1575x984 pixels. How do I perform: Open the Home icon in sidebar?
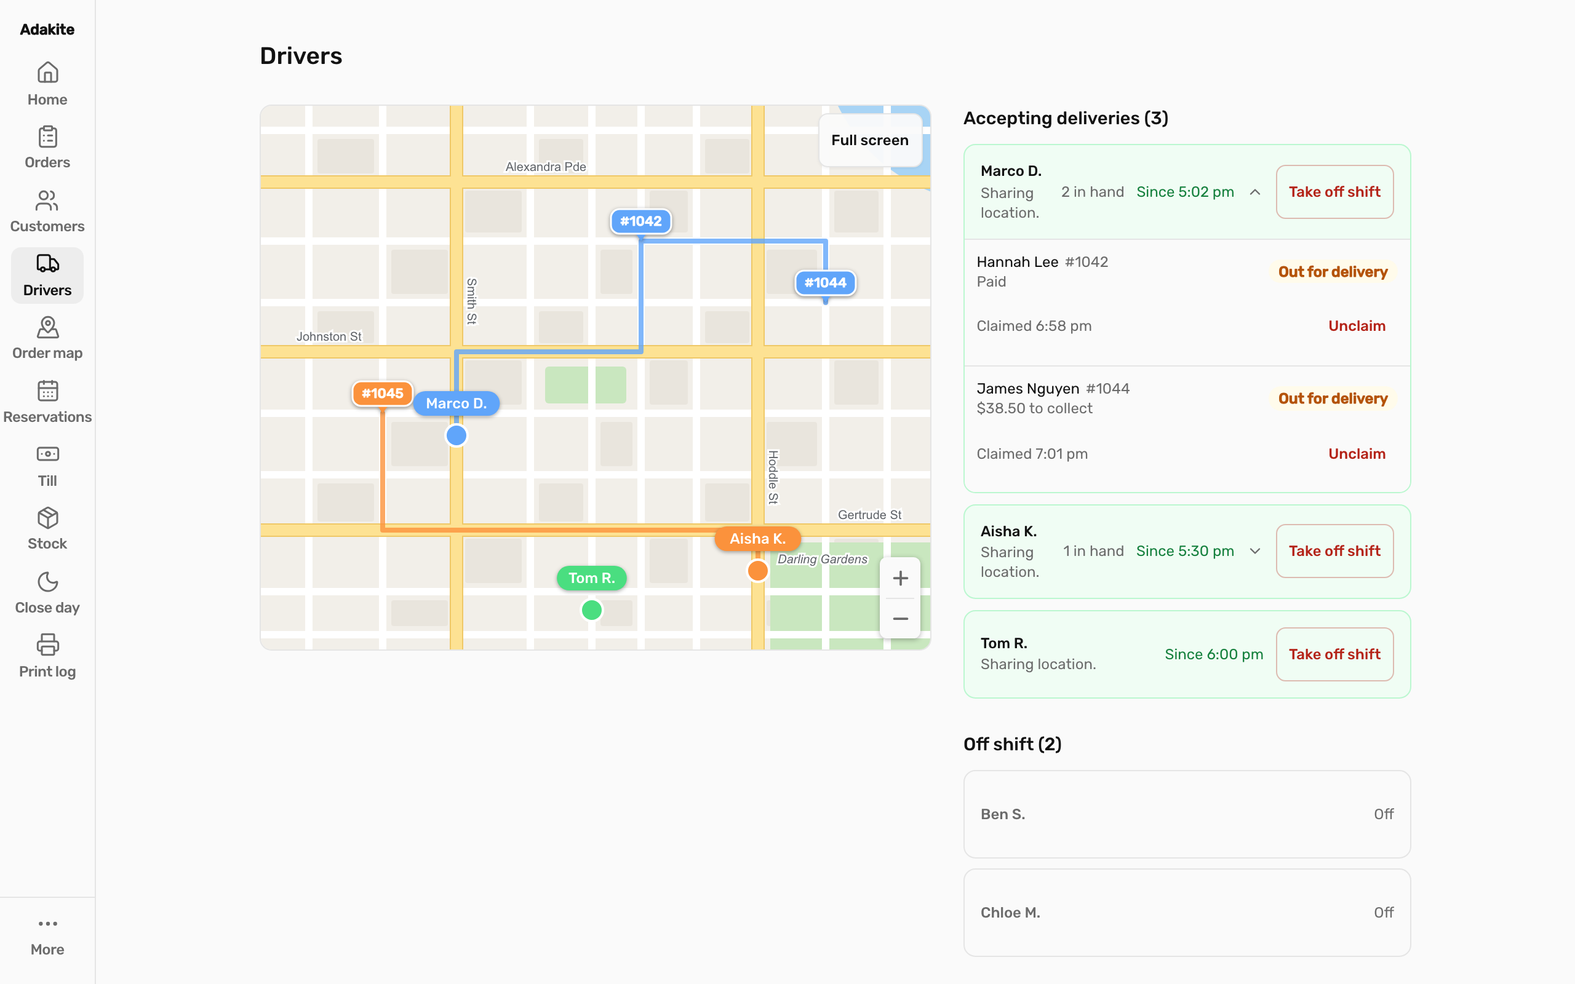click(x=47, y=73)
